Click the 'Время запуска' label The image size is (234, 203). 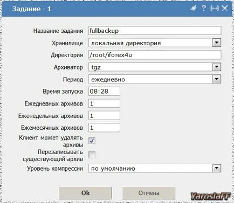click(63, 92)
